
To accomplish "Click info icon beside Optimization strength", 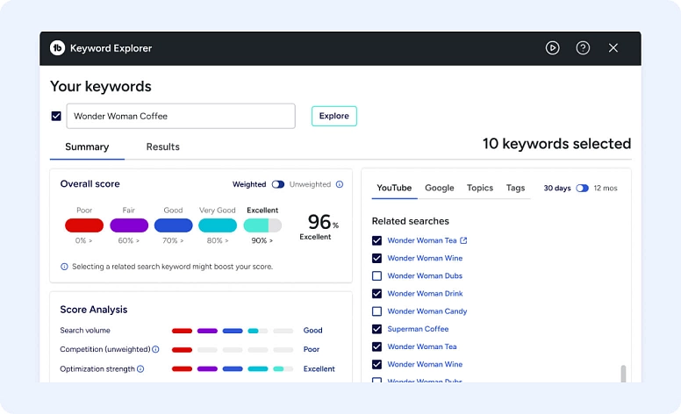I will pyautogui.click(x=140, y=369).
